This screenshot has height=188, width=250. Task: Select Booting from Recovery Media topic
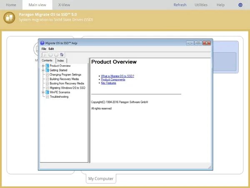pyautogui.click(x=67, y=83)
